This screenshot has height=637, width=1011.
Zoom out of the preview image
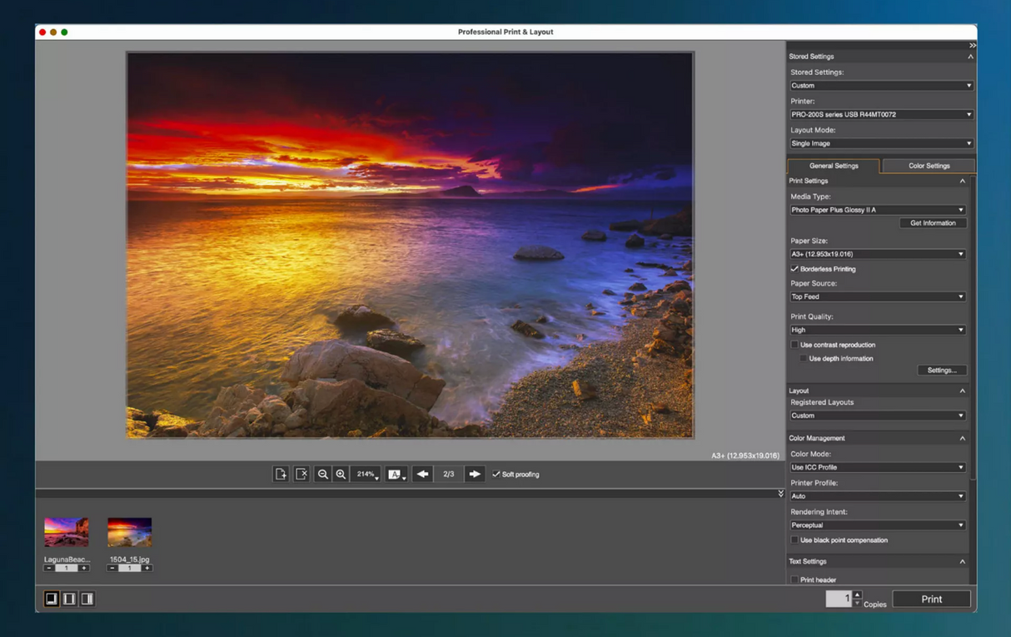click(x=322, y=474)
